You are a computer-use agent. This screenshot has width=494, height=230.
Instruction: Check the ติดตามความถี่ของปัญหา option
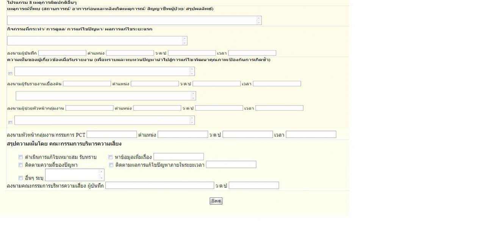point(20,165)
